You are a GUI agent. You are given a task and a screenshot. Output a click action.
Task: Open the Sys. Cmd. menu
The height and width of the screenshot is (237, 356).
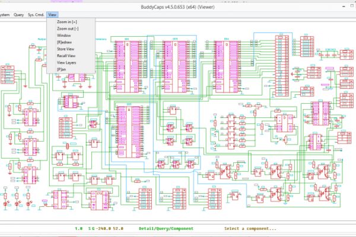point(36,15)
